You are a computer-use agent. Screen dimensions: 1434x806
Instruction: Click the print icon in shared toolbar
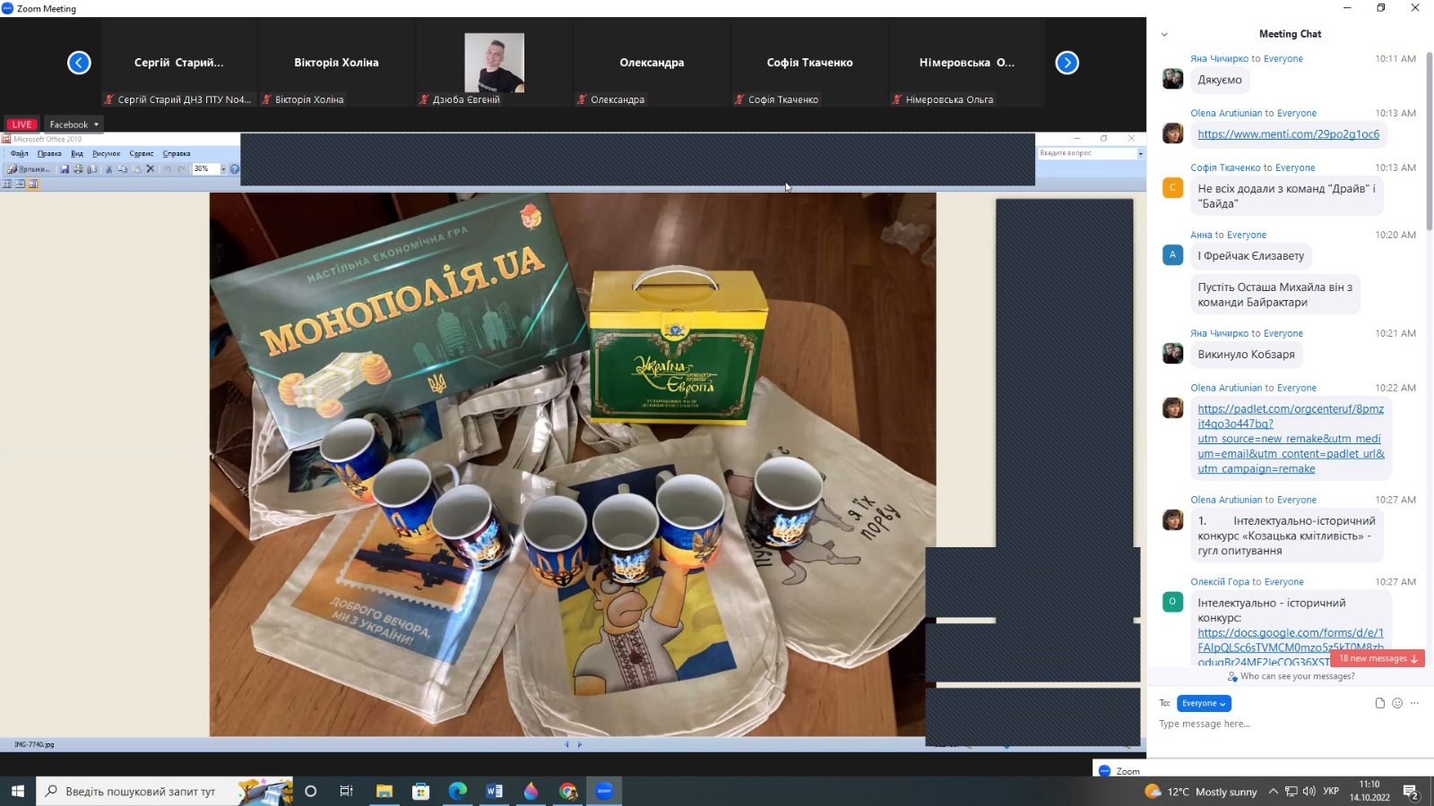pos(78,169)
